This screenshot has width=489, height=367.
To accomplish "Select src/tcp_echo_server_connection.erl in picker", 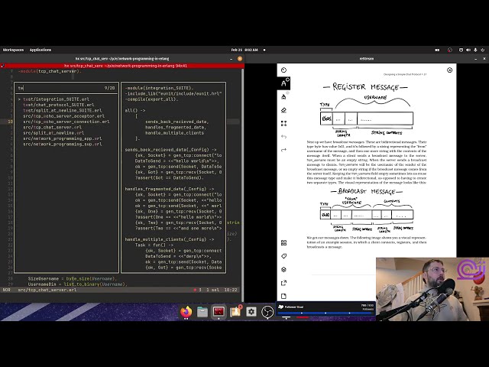I will tap(66, 122).
